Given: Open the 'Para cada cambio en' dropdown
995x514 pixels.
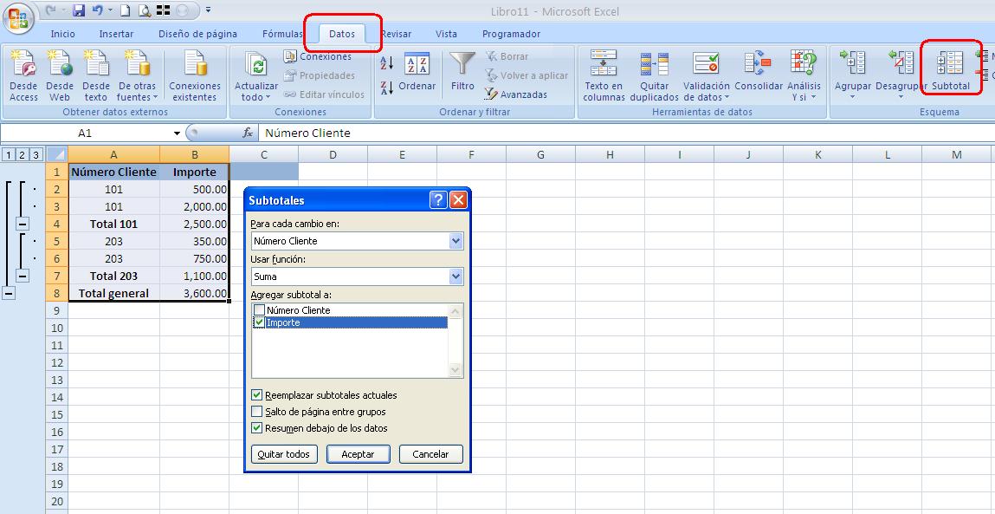Looking at the screenshot, I should pos(456,241).
